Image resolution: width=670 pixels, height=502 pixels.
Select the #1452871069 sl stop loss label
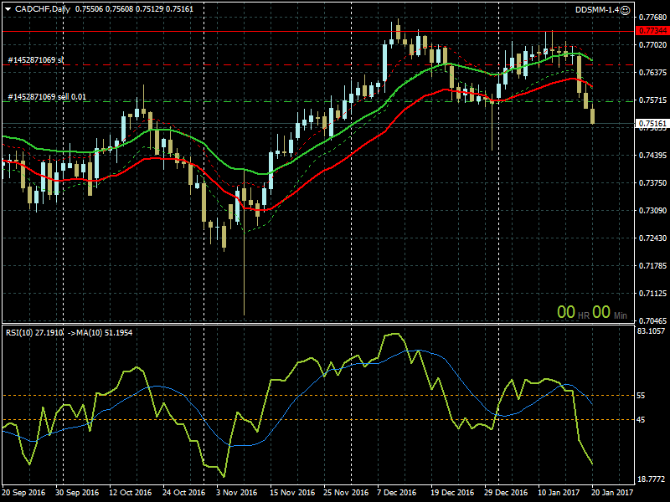(x=36, y=59)
